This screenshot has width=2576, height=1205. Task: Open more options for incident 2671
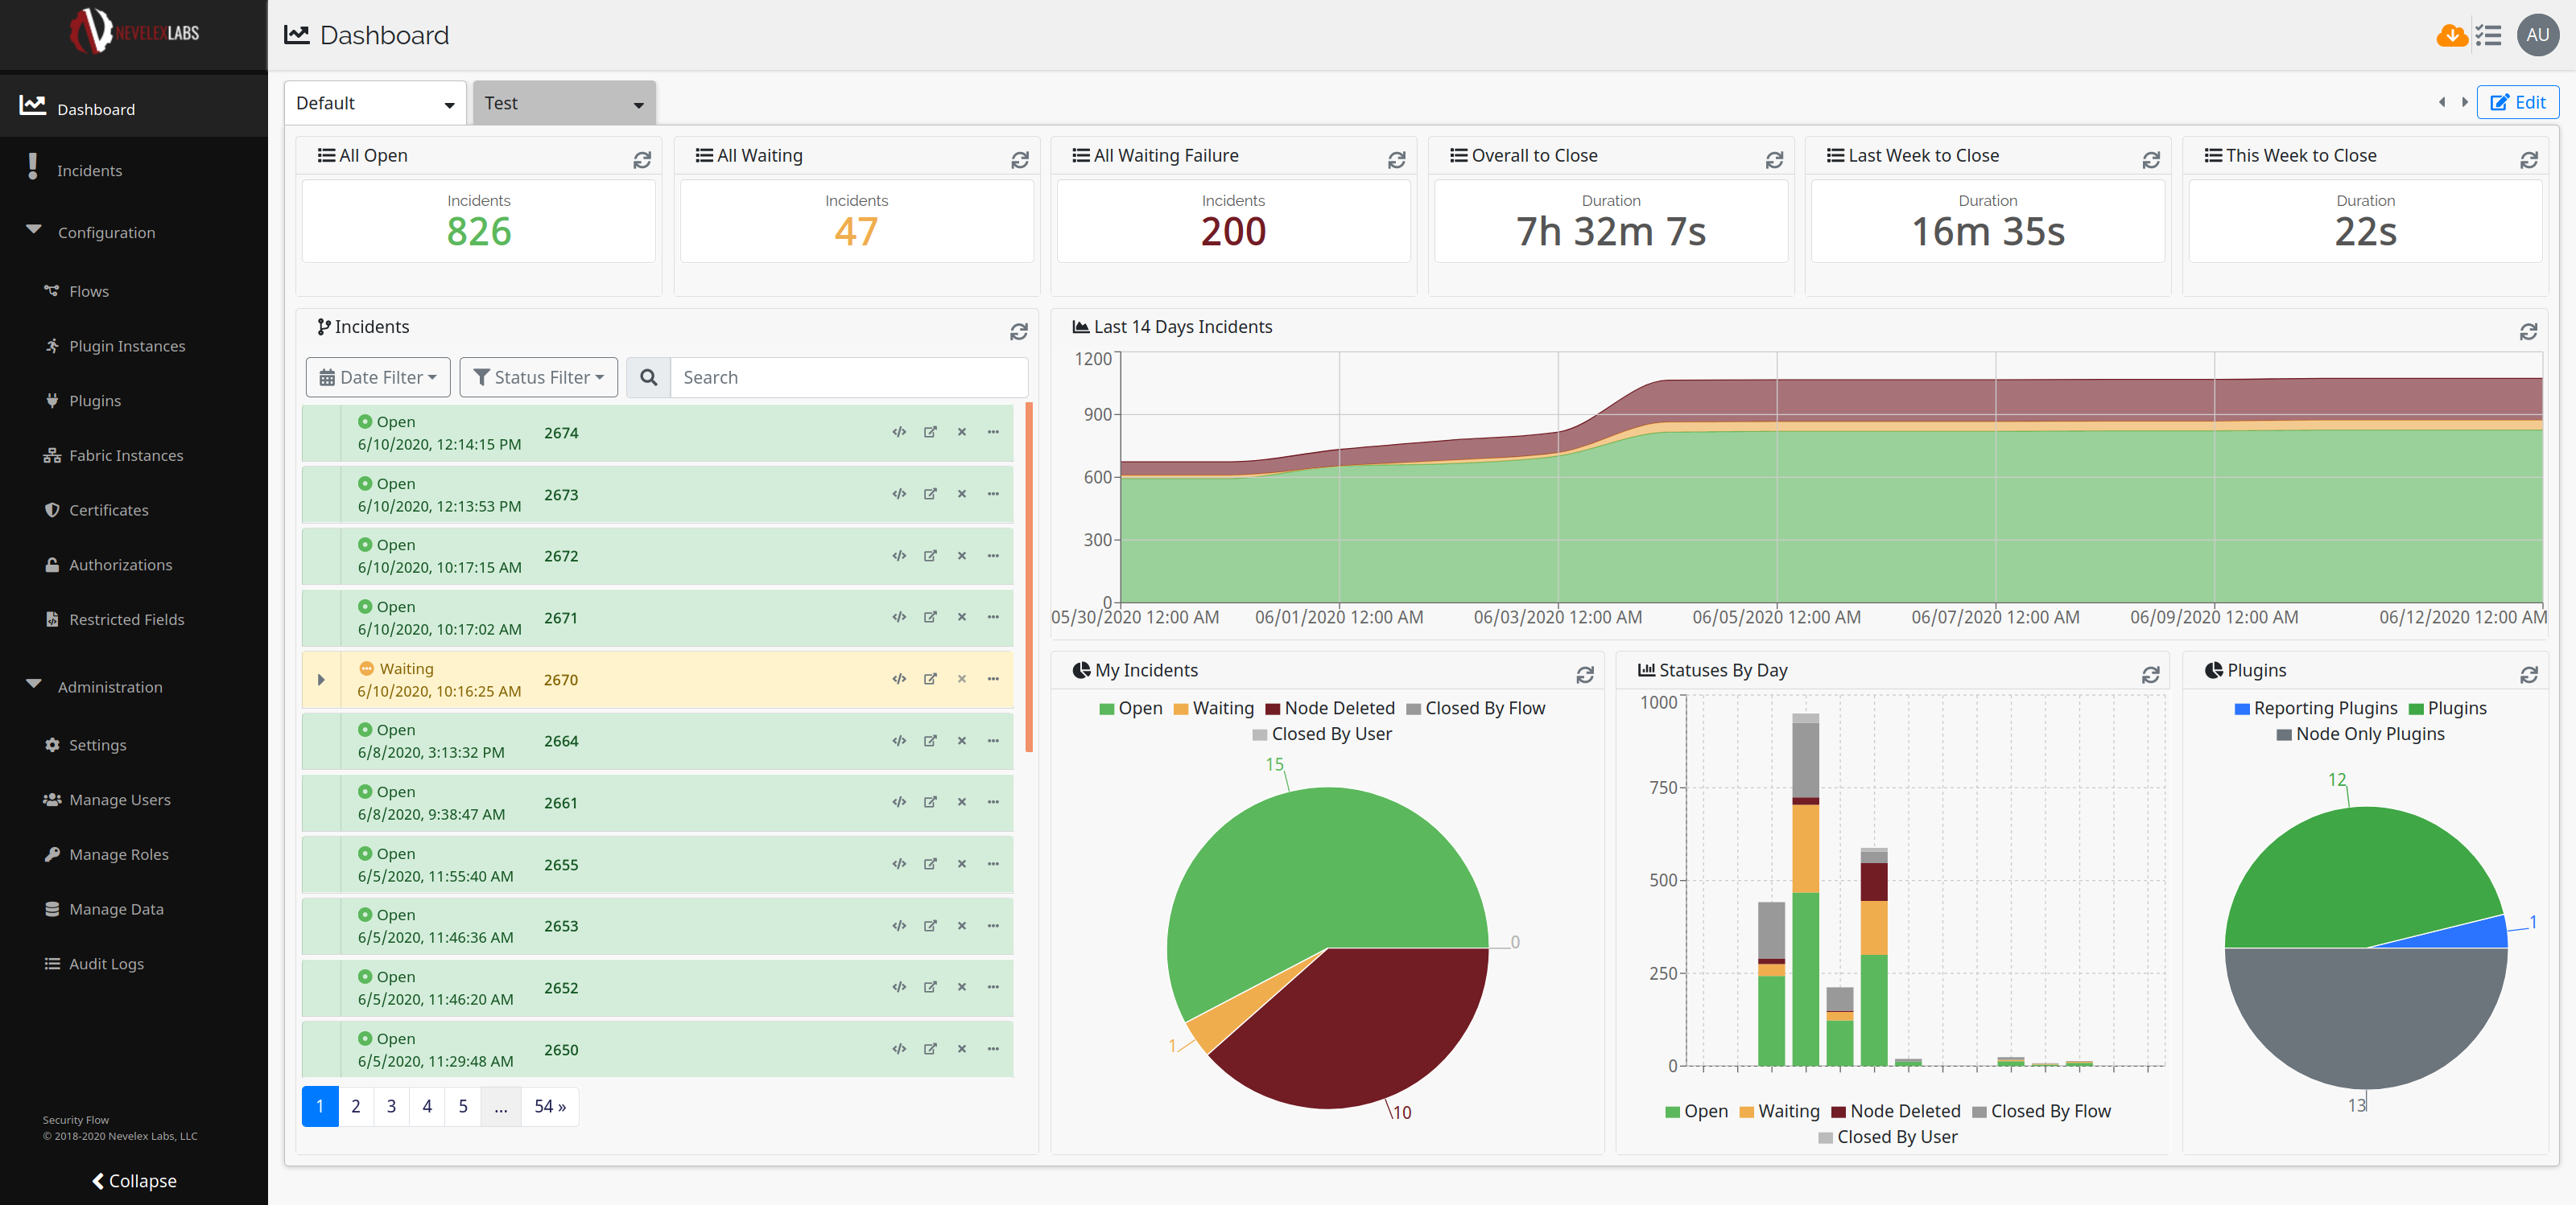(x=993, y=618)
